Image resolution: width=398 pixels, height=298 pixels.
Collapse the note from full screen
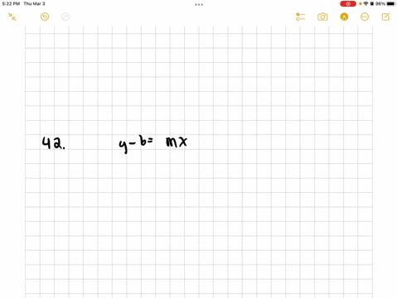pyautogui.click(x=12, y=17)
